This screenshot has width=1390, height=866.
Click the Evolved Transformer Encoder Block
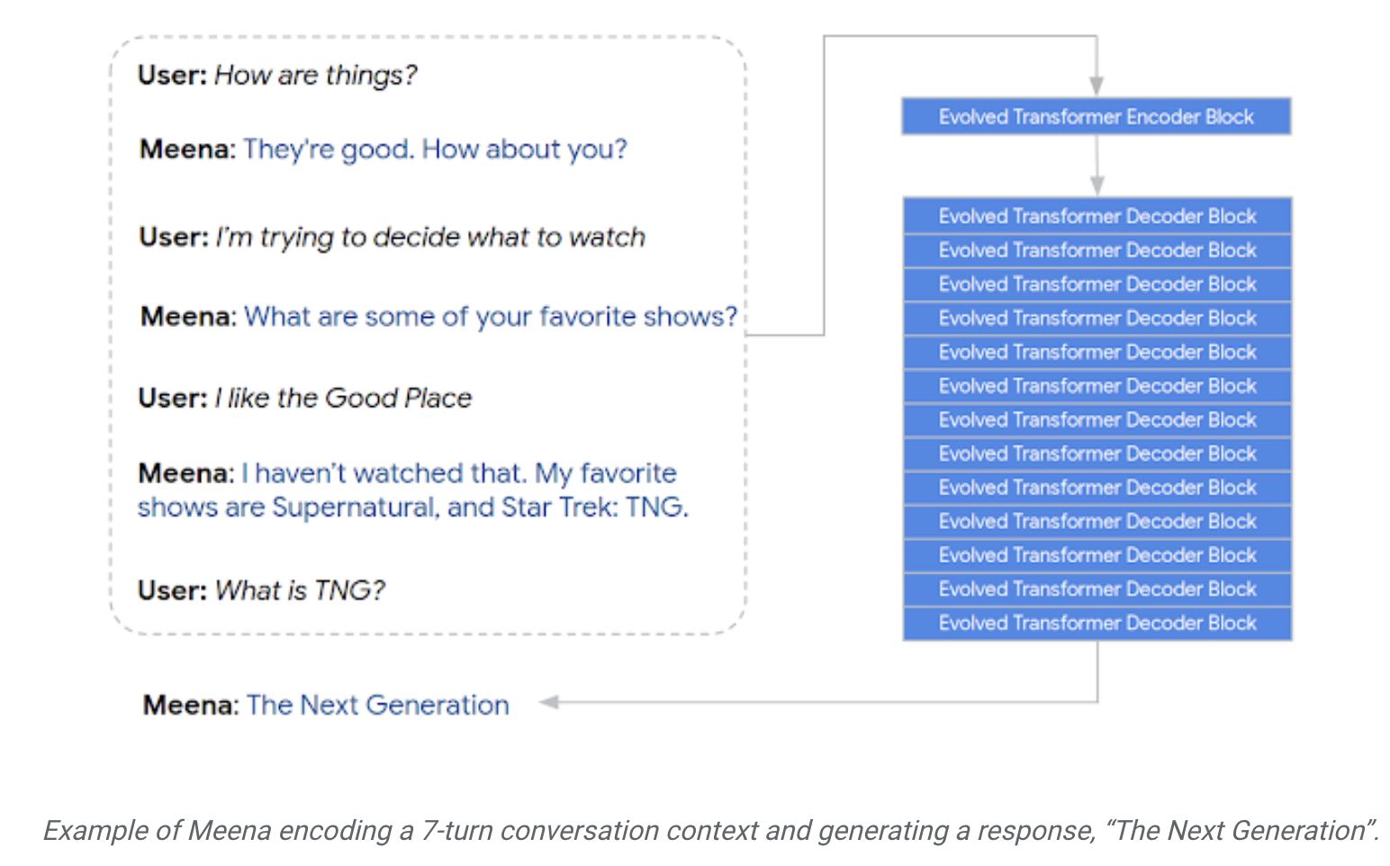(1096, 117)
